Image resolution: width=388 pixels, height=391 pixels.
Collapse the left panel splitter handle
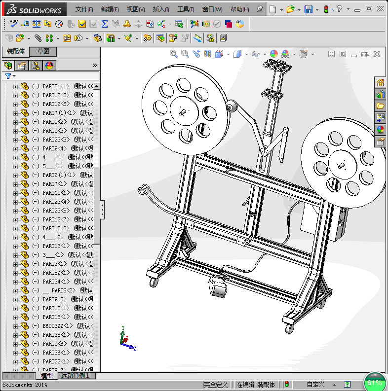102,210
